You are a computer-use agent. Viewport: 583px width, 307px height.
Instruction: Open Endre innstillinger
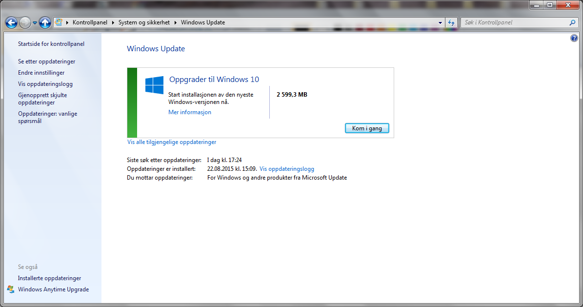(x=41, y=73)
